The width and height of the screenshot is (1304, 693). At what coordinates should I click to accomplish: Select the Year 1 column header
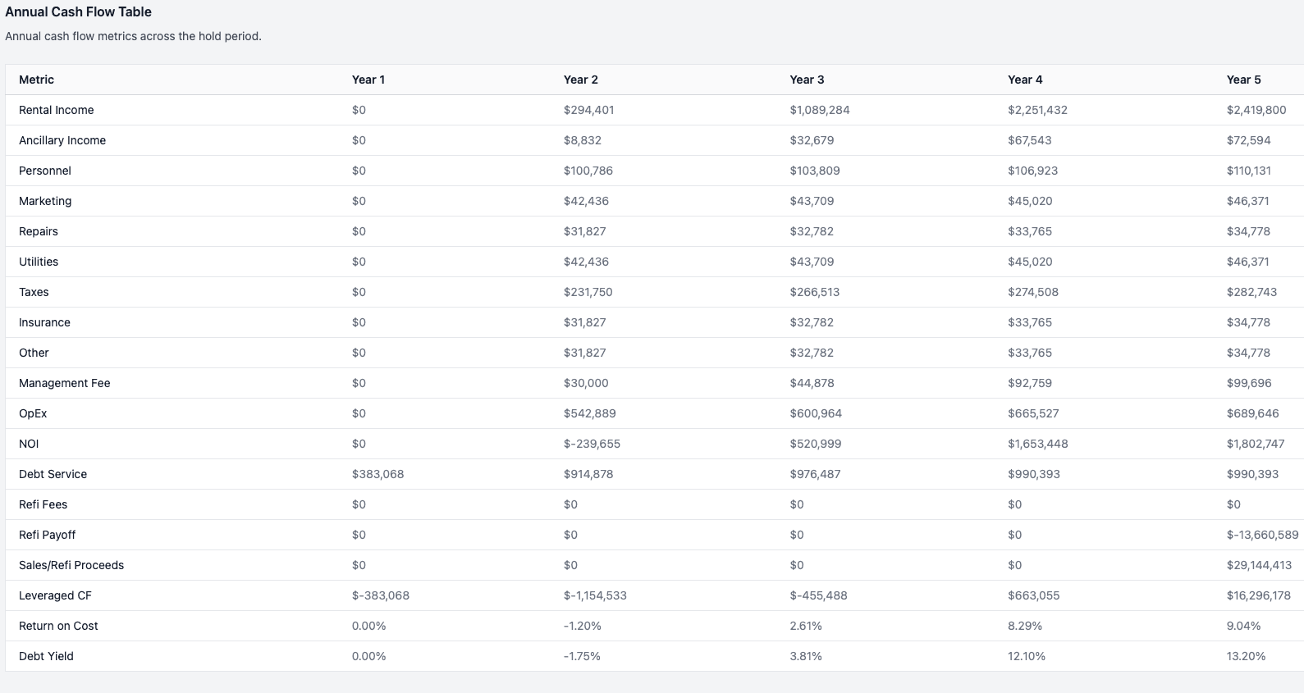[368, 80]
